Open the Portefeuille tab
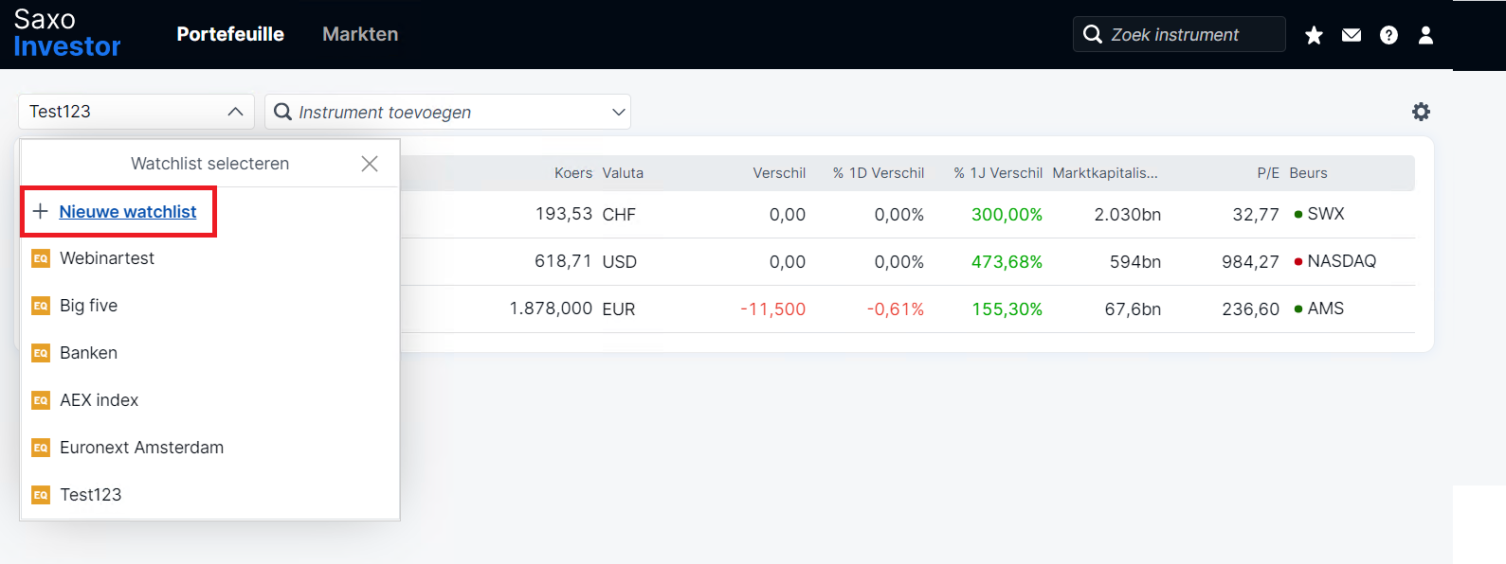 pyautogui.click(x=230, y=34)
